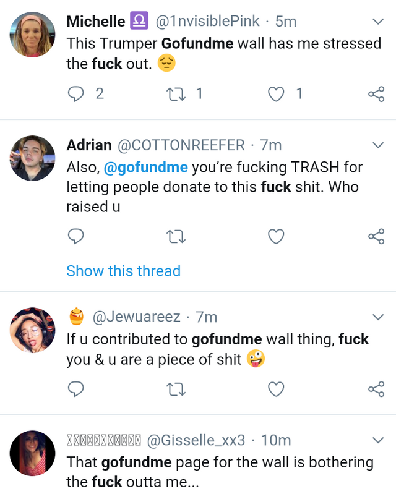Retweet Adrian's tweet about gofundme
Viewport: 396px width, 494px height.
click(176, 236)
